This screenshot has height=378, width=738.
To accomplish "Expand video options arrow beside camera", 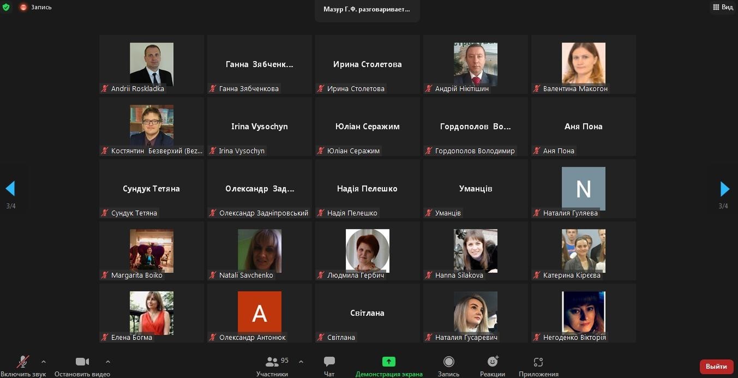I will [x=108, y=362].
